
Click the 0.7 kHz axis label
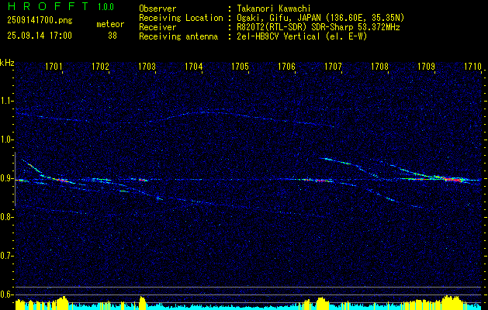6,256
